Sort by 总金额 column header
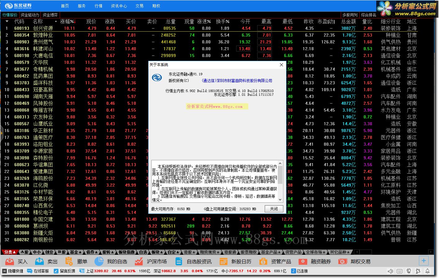The image size is (439, 279). tap(349, 21)
